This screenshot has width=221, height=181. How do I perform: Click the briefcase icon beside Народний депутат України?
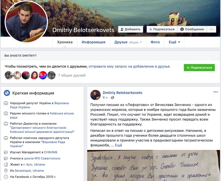(6, 103)
